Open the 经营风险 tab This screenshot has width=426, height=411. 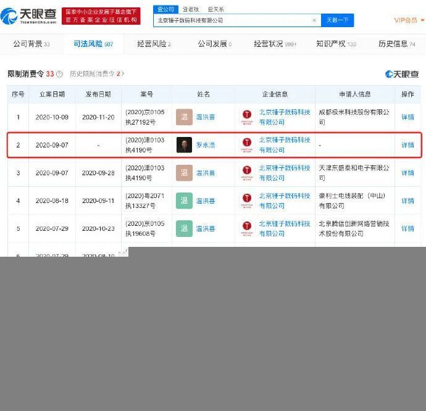pyautogui.click(x=154, y=44)
